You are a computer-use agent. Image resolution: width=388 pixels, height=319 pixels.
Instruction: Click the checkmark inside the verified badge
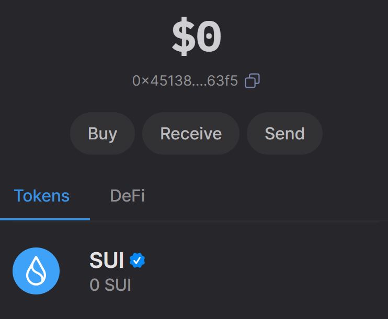click(138, 260)
